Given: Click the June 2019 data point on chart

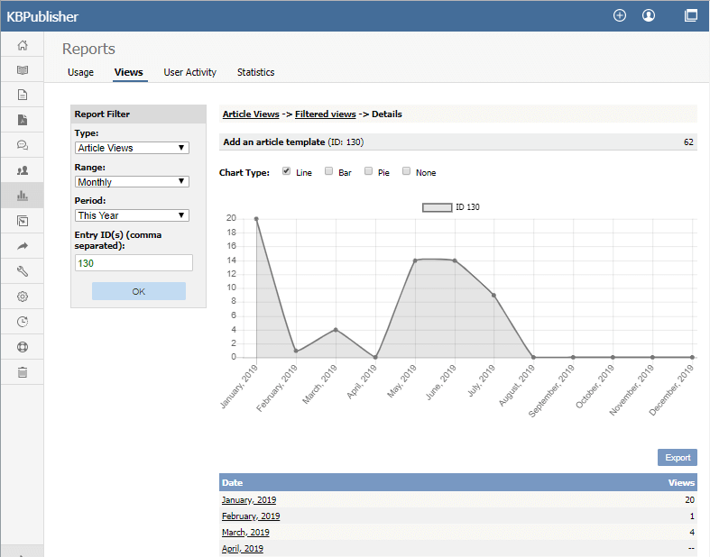Looking at the screenshot, I should (x=455, y=260).
